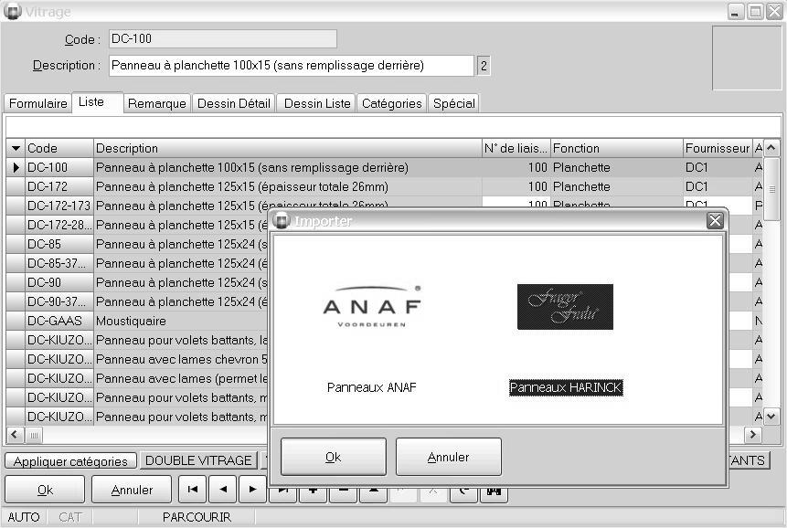Click the Planchette cell in the DC-172 row

pyautogui.click(x=617, y=186)
